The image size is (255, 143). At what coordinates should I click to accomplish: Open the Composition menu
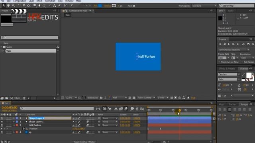(20, 1)
